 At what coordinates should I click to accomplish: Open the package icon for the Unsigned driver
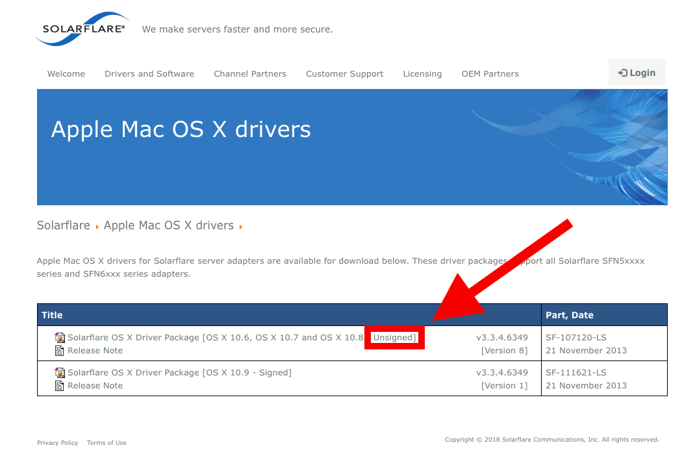coord(59,338)
